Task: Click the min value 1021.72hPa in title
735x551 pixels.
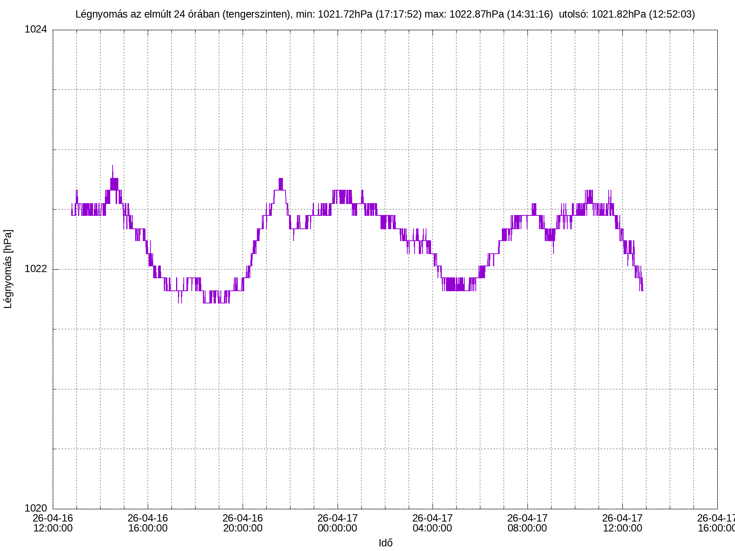Action: point(345,14)
